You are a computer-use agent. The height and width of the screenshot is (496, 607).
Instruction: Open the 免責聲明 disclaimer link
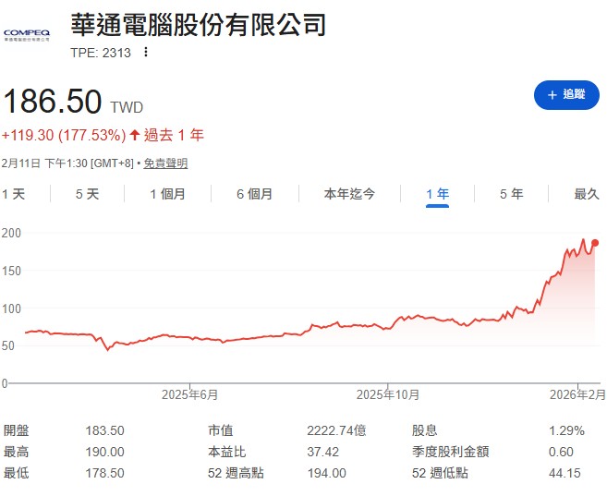coord(165,163)
